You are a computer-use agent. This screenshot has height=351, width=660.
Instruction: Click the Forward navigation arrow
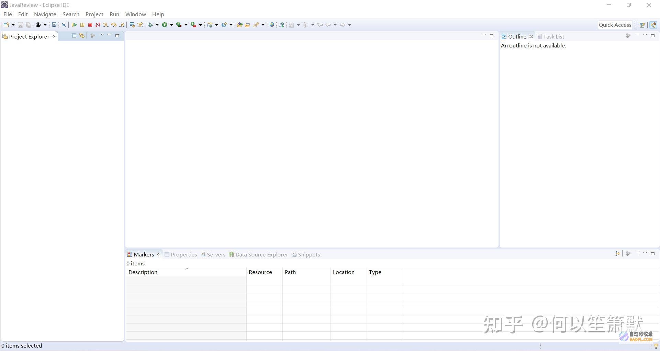point(343,25)
